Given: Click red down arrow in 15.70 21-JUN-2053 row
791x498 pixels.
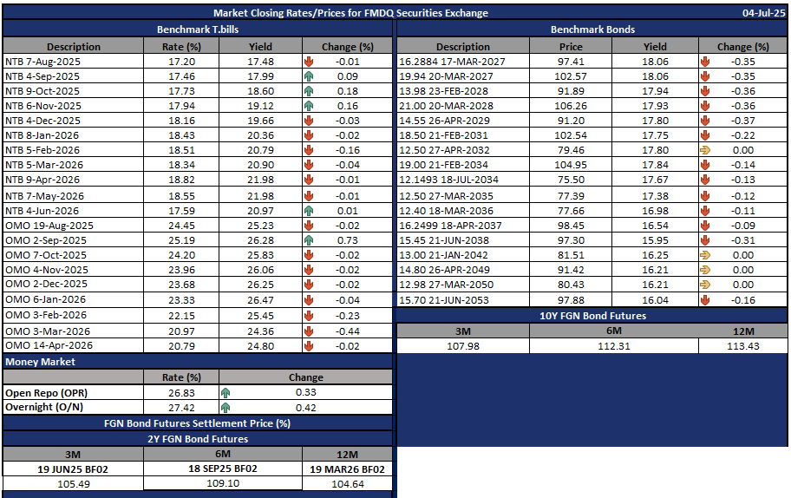Looking at the screenshot, I should [705, 300].
